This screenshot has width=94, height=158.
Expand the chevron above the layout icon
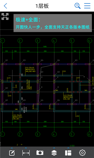(68, 148)
